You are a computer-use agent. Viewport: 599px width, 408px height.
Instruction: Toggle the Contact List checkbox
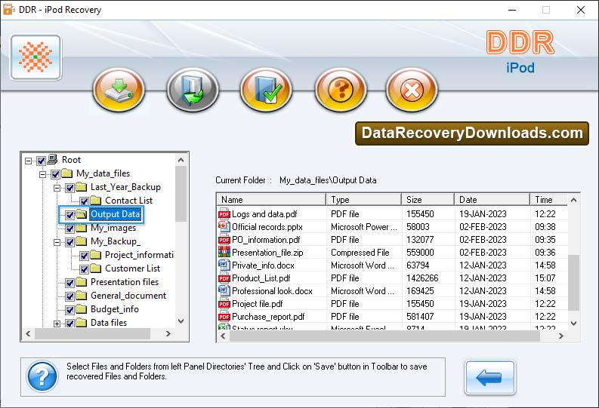(x=84, y=201)
